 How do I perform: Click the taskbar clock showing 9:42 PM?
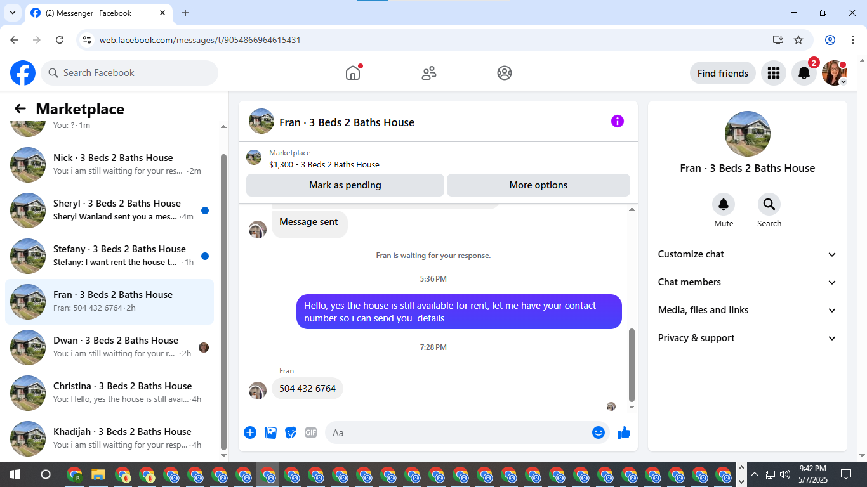click(x=812, y=474)
